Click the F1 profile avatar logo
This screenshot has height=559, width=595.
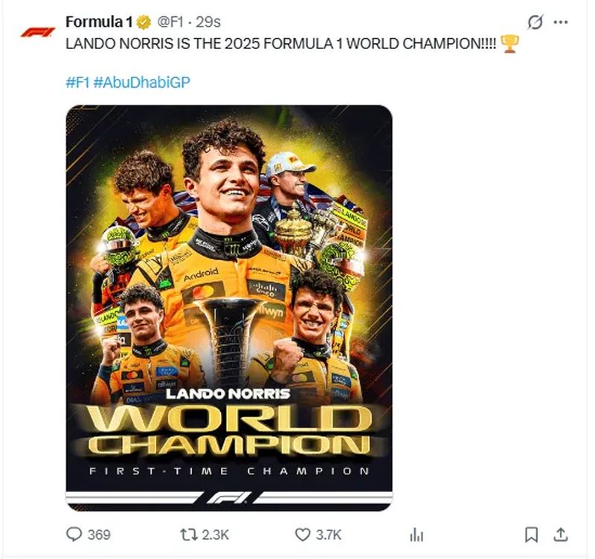coord(37,32)
